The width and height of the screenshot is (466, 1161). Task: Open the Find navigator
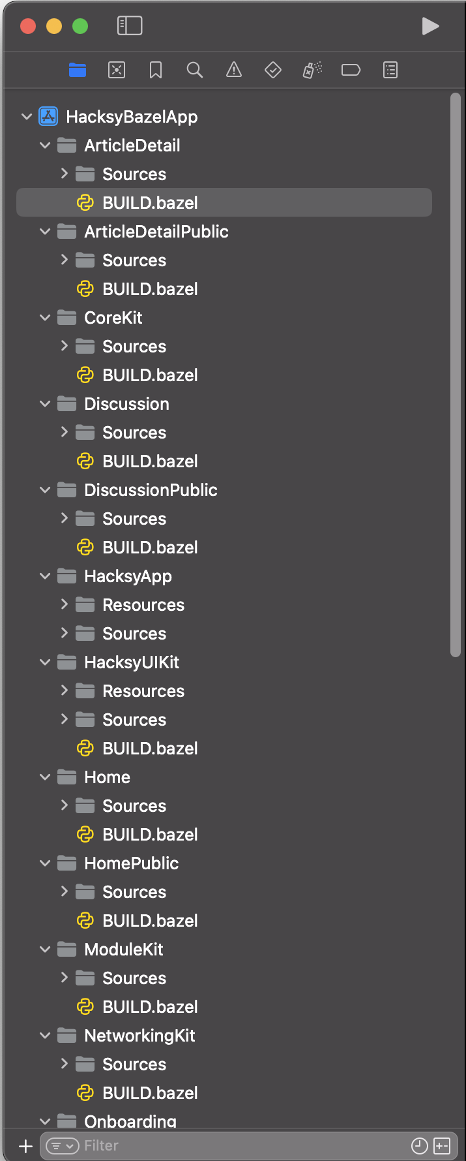195,70
